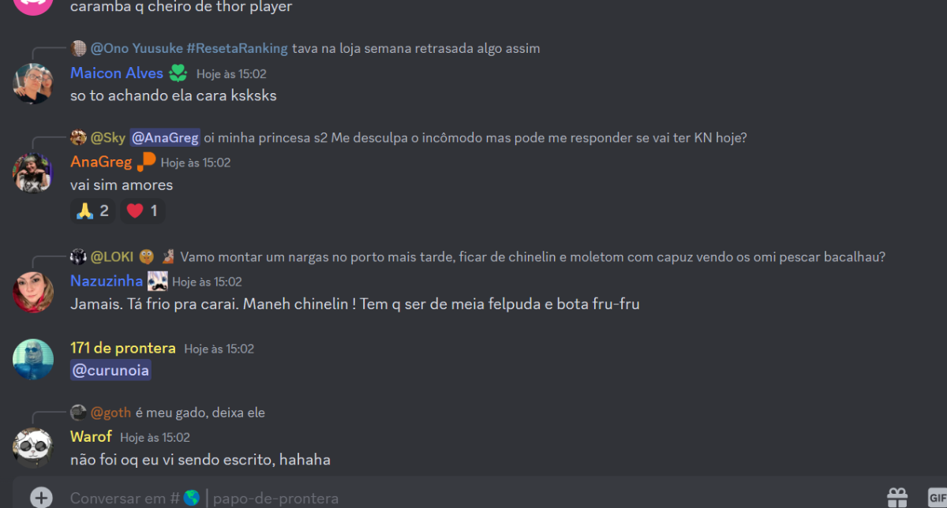Click the @curunoia mention
947x508 pixels.
coord(110,370)
